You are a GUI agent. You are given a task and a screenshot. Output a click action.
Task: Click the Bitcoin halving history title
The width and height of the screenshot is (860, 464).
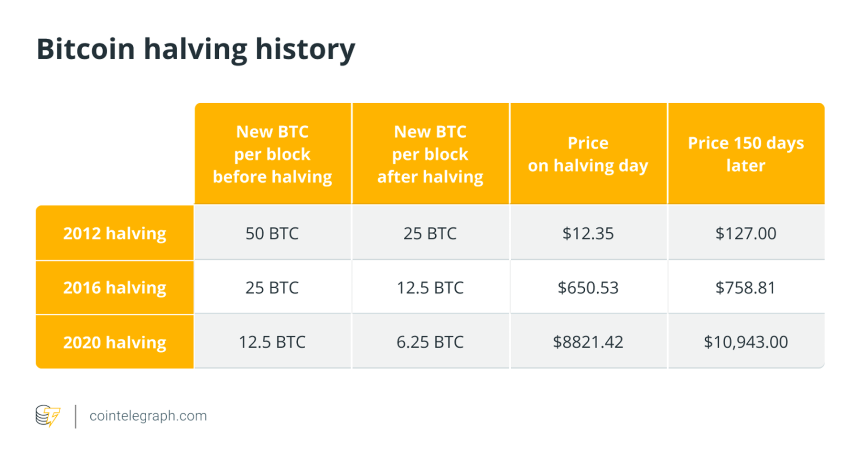coord(196,49)
